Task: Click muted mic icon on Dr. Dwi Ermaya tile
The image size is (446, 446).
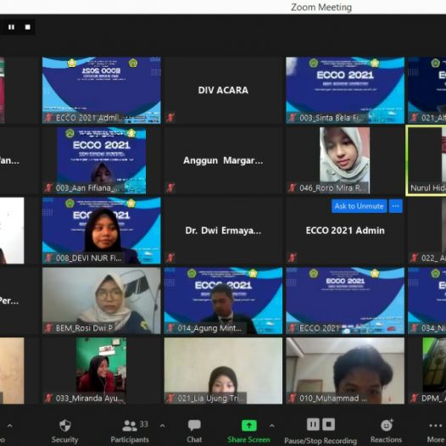Action: coord(170,258)
